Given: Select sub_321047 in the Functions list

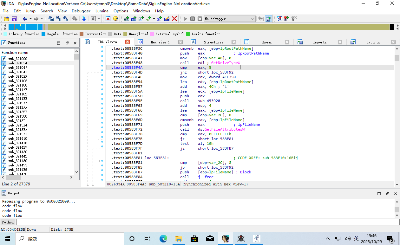Looking at the screenshot, I should pos(17,68).
